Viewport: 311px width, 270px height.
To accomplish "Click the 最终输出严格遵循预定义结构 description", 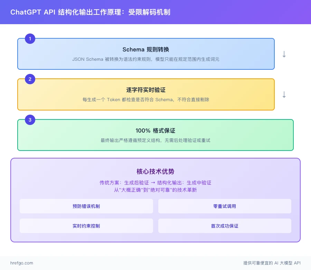I will 155,141.
